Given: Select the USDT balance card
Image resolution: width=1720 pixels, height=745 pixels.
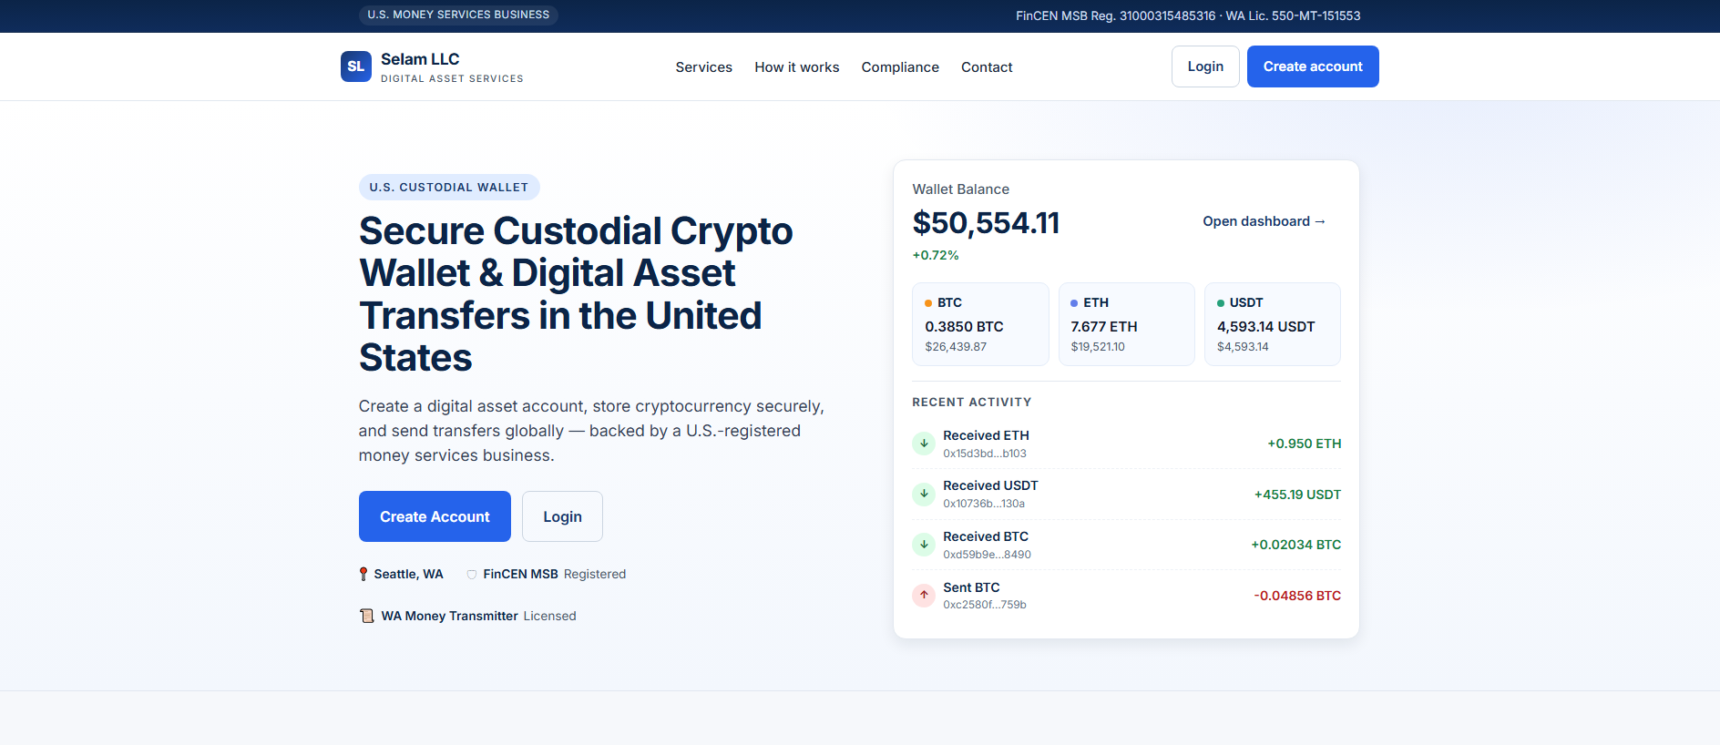Looking at the screenshot, I should 1273,324.
